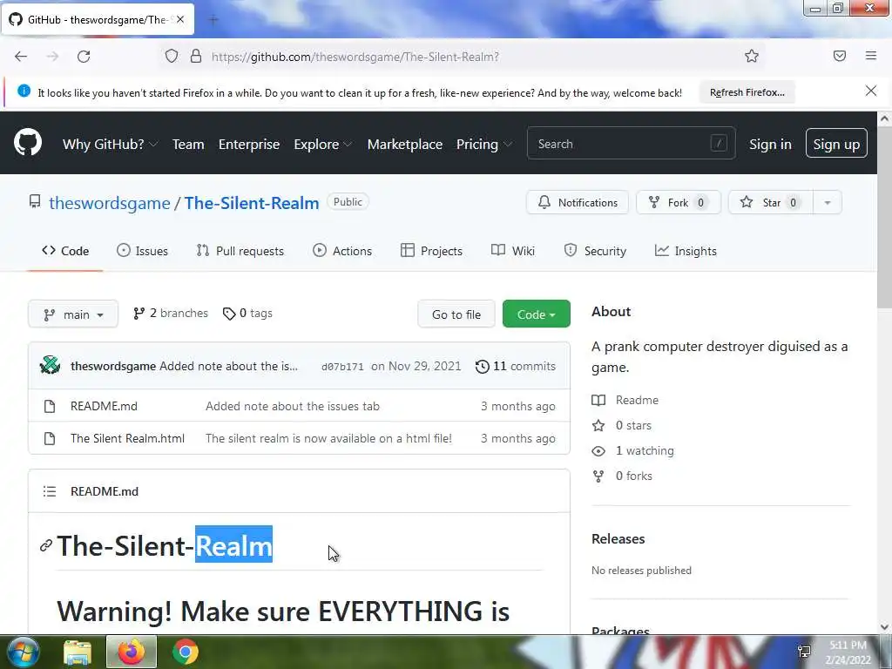
Task: Open the green Code dropdown
Action: click(537, 314)
